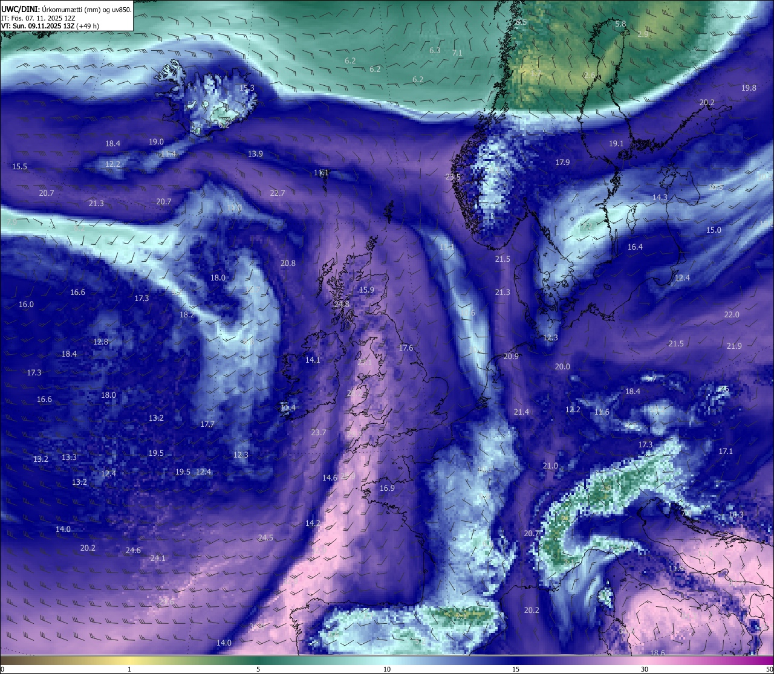The width and height of the screenshot is (774, 674).
Task: Click the 'UWC/DINI: Úrkomumætti (mm) og uv850.' title line
Action: tap(67, 9)
